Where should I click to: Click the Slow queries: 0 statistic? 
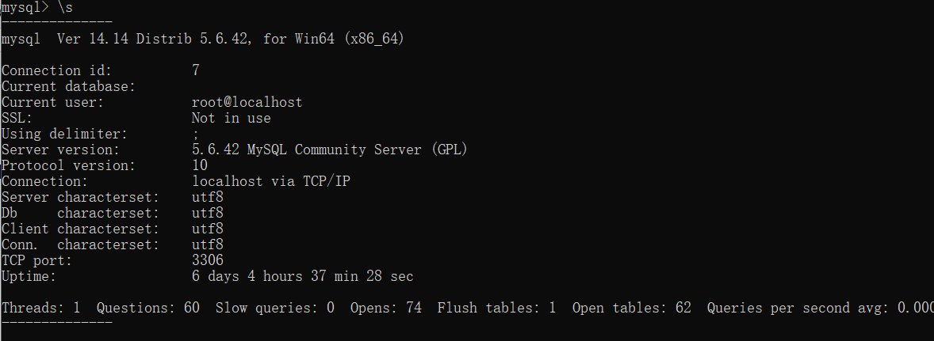coord(274,308)
